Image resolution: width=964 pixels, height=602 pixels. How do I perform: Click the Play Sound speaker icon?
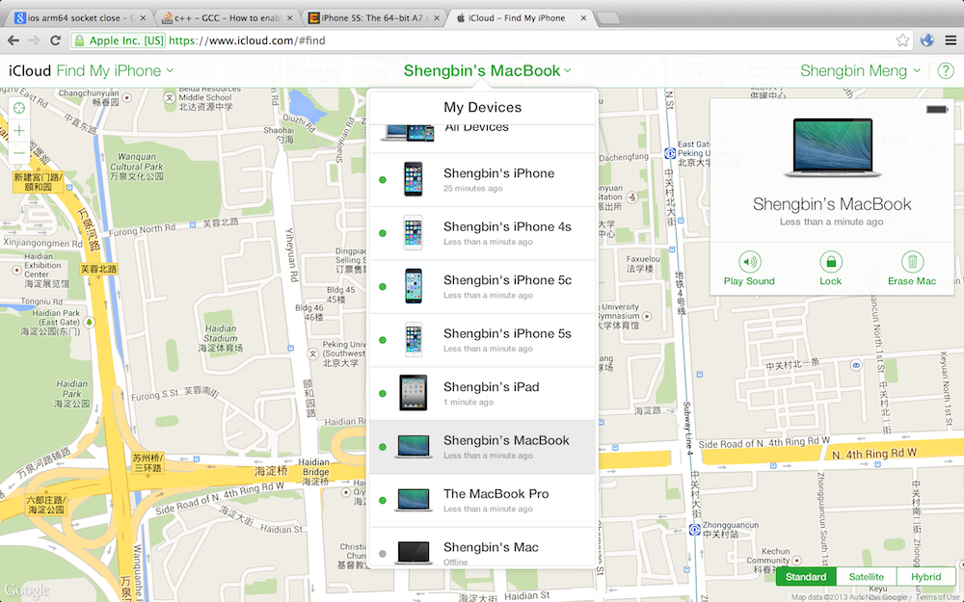tap(749, 262)
